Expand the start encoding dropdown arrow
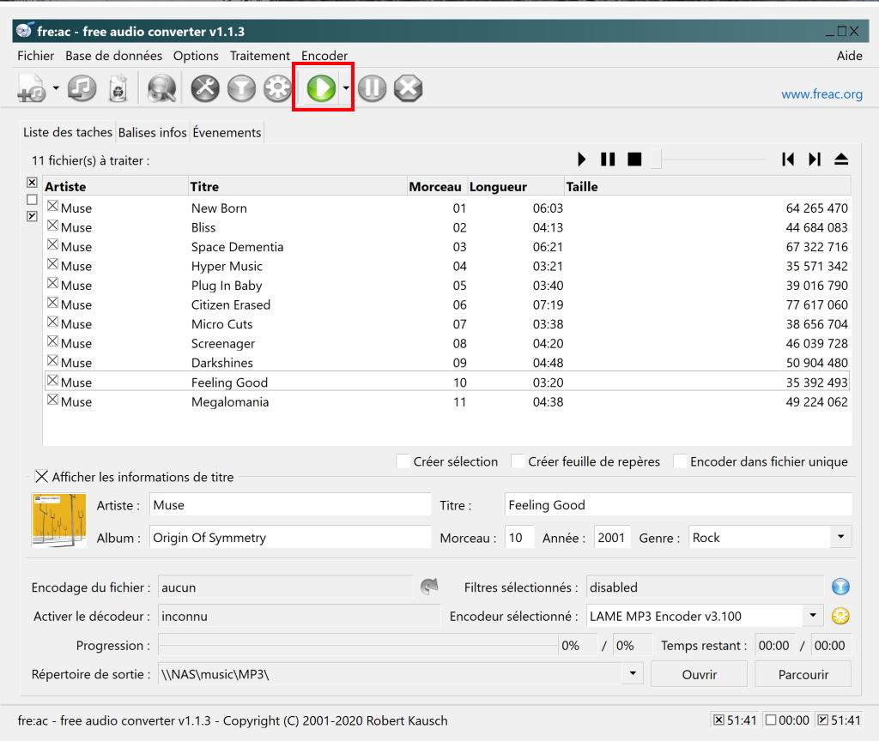Viewport: 879px width, 741px height. tap(346, 88)
